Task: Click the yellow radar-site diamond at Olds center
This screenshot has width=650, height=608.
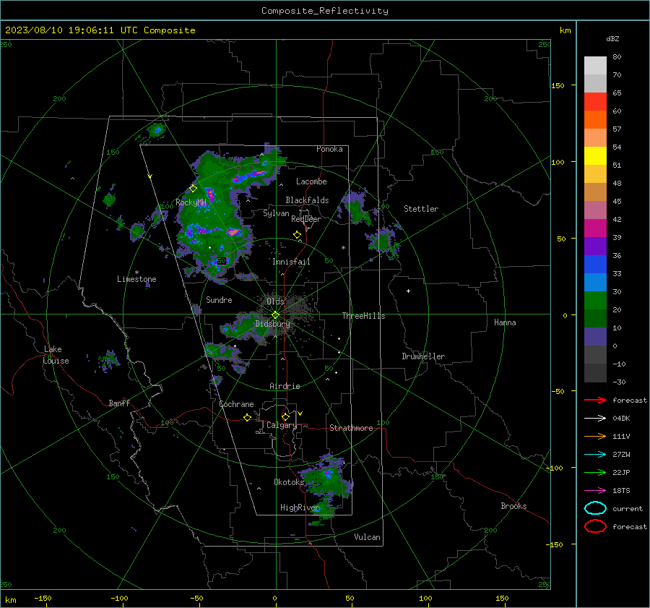Action: (275, 315)
